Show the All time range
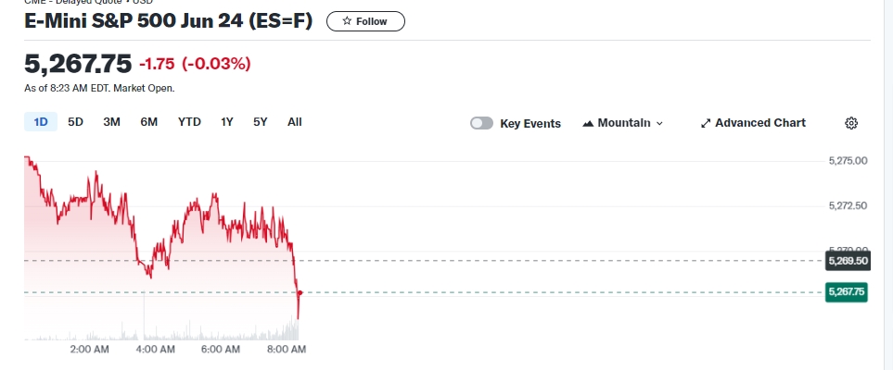 tap(295, 122)
